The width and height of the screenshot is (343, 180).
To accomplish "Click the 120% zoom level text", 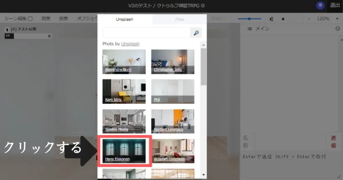I will click(323, 19).
